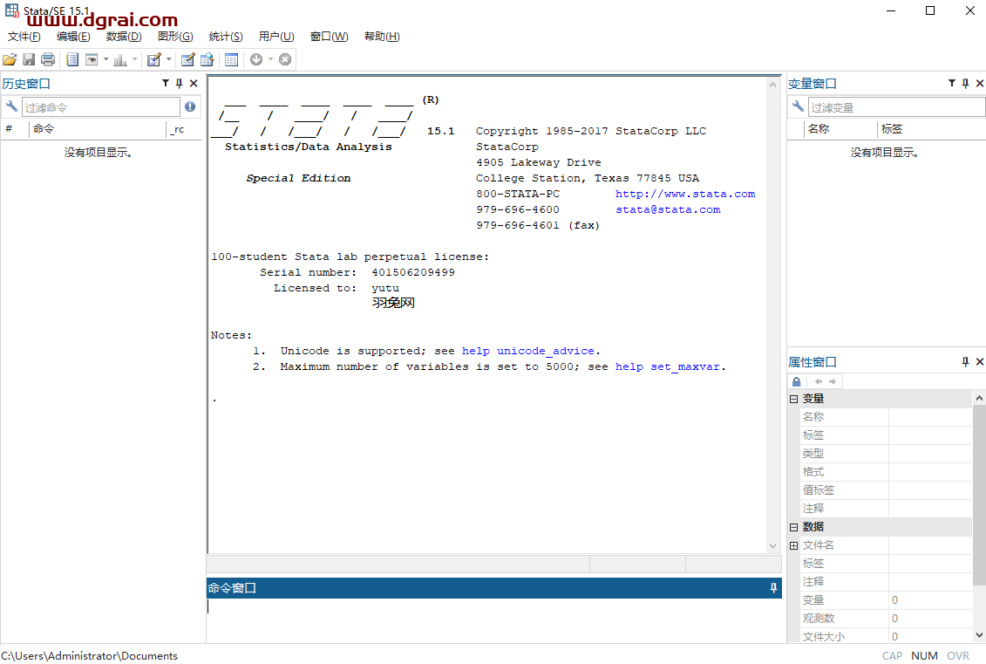Image resolution: width=986 pixels, height=664 pixels.
Task: Expand the 文件名 entry in 属性窗口
Action: click(x=792, y=544)
